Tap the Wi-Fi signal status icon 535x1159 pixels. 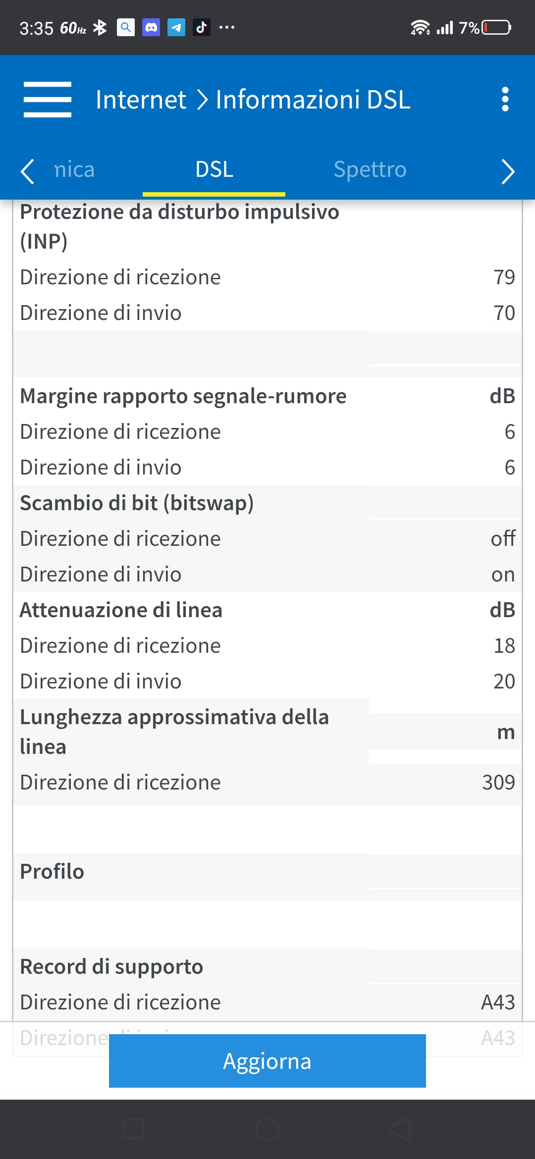(x=420, y=28)
